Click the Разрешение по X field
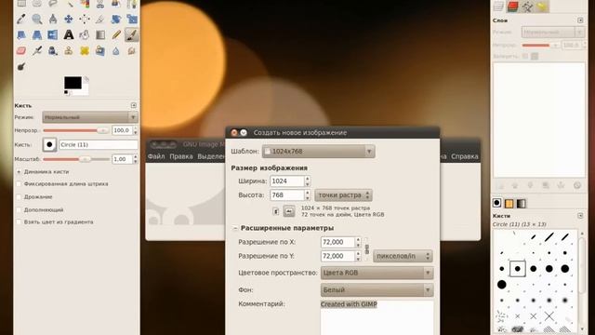595x335 pixels. [x=337, y=242]
